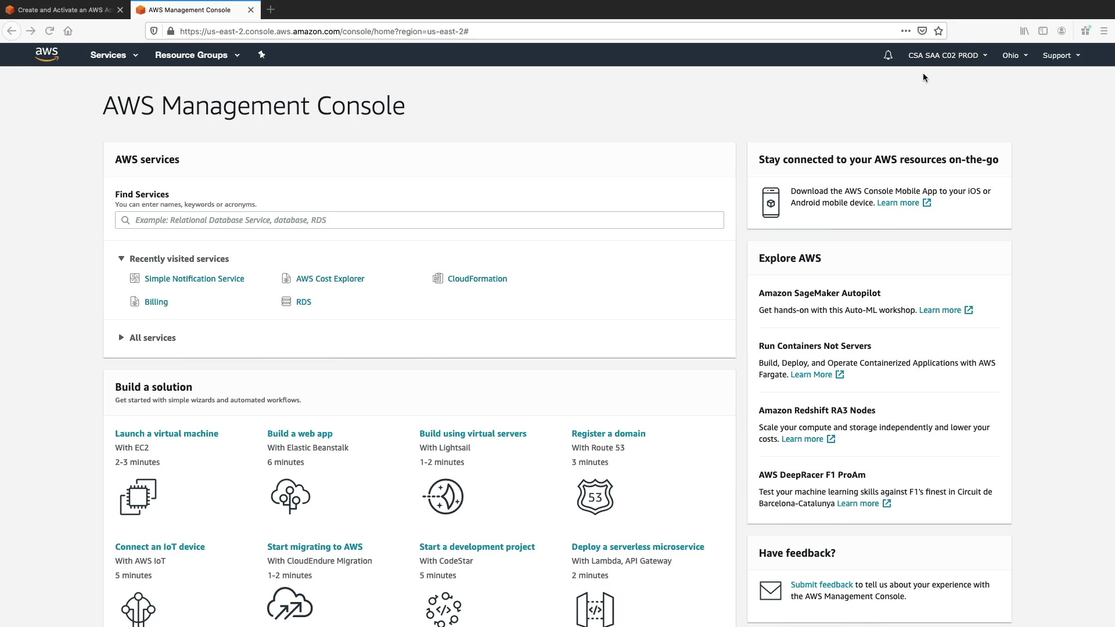This screenshot has height=627, width=1115.
Task: Click the Elastic Beanstalk cloud tree icon
Action: tap(290, 496)
